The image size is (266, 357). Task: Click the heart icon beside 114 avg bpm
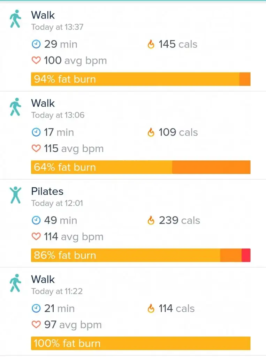[36, 237]
